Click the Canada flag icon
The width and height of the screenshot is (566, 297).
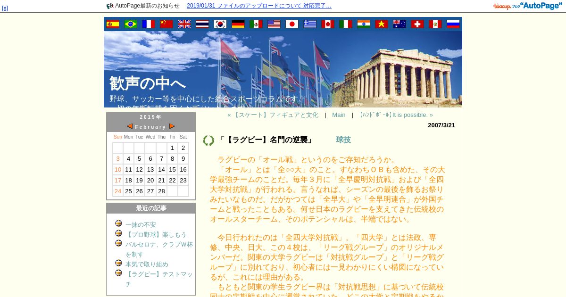tap(328, 24)
